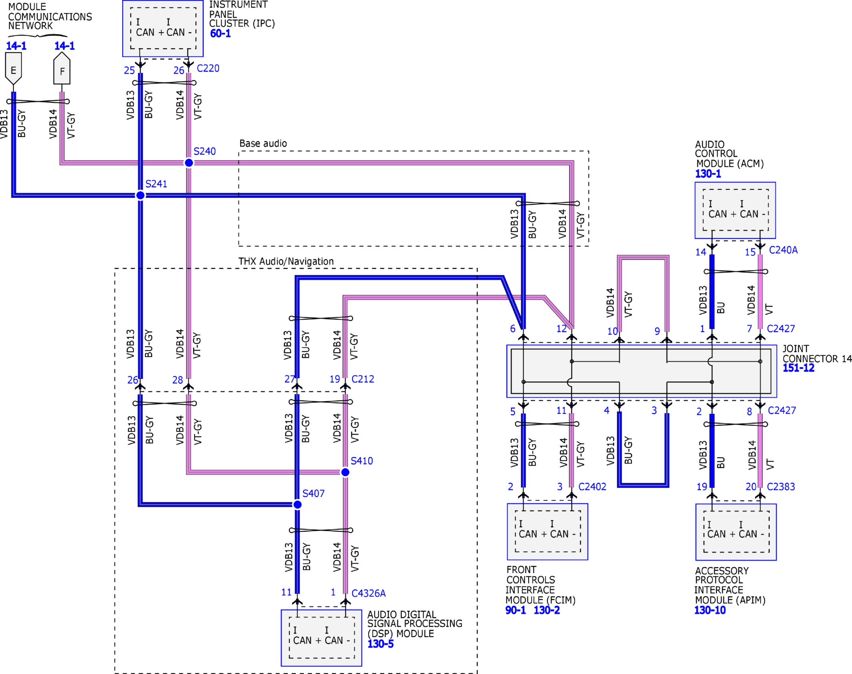852x674 pixels.
Task: Click the 'MODULE COMMUNICATIONS NETWORK' heading
Action: tap(50, 16)
